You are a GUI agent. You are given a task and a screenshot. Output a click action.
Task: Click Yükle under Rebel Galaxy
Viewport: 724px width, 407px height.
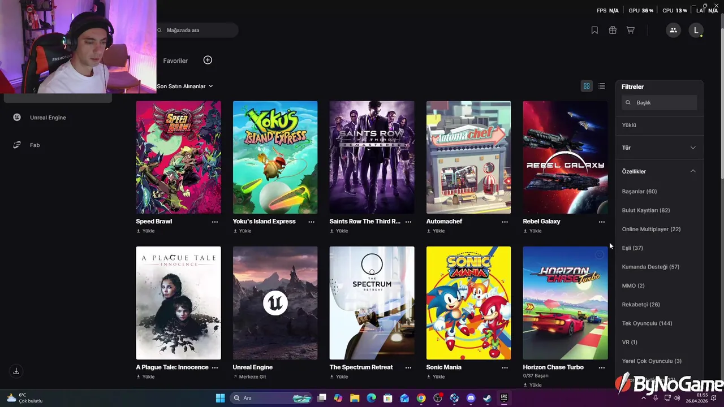(x=532, y=231)
